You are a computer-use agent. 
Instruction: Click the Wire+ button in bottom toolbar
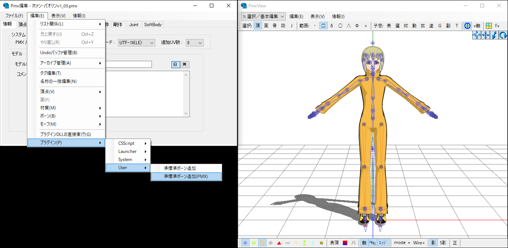pos(419,243)
